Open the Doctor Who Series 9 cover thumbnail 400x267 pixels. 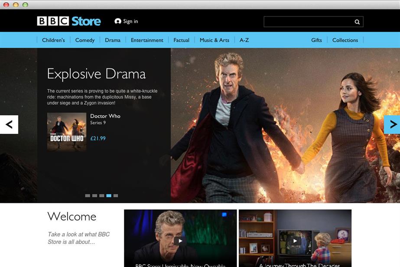coord(67,132)
